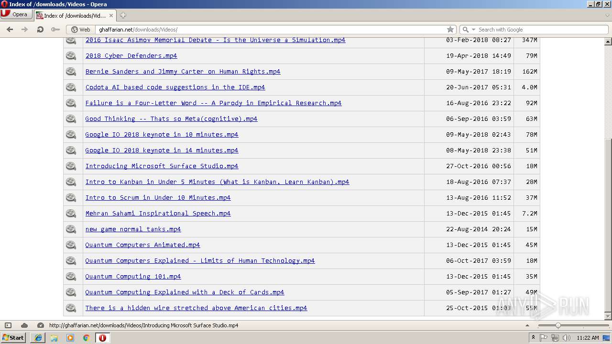Open There is a hidden wire video link

click(196, 308)
